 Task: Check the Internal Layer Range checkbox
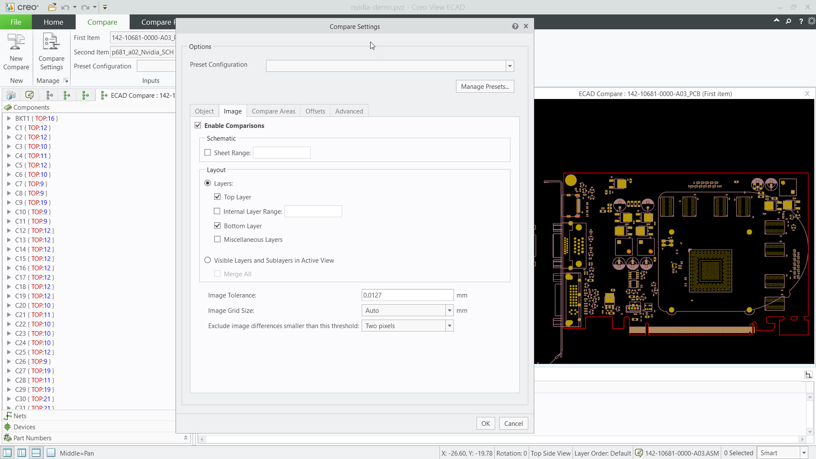pos(217,211)
